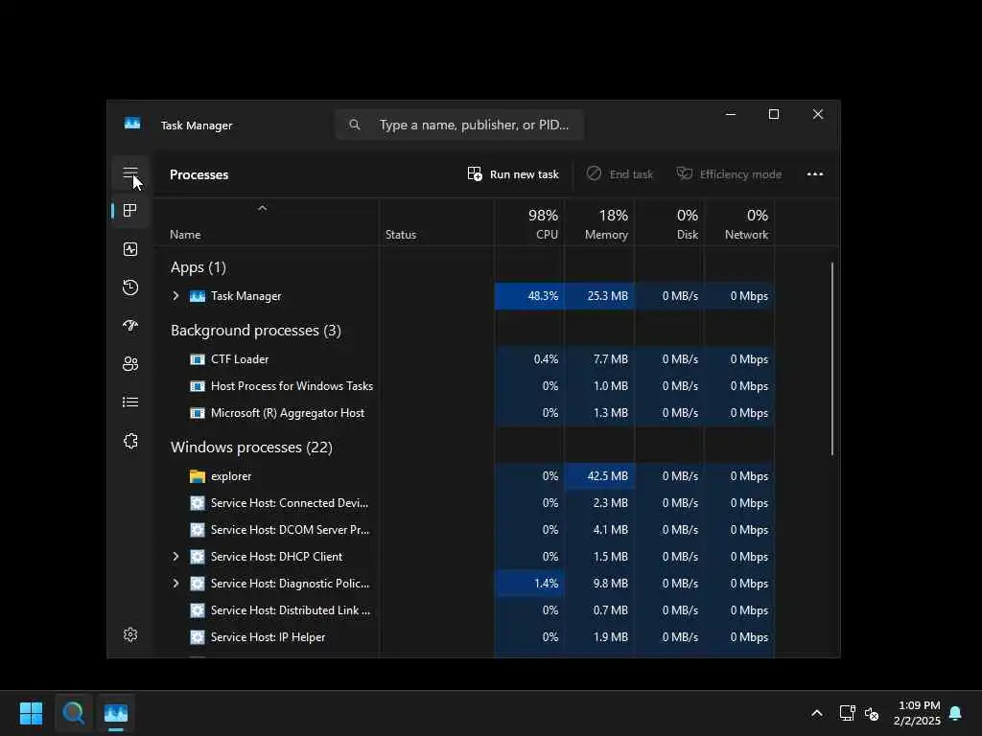This screenshot has width=982, height=736.
Task: Select Service Host: Distributed Link row
Action: point(464,610)
